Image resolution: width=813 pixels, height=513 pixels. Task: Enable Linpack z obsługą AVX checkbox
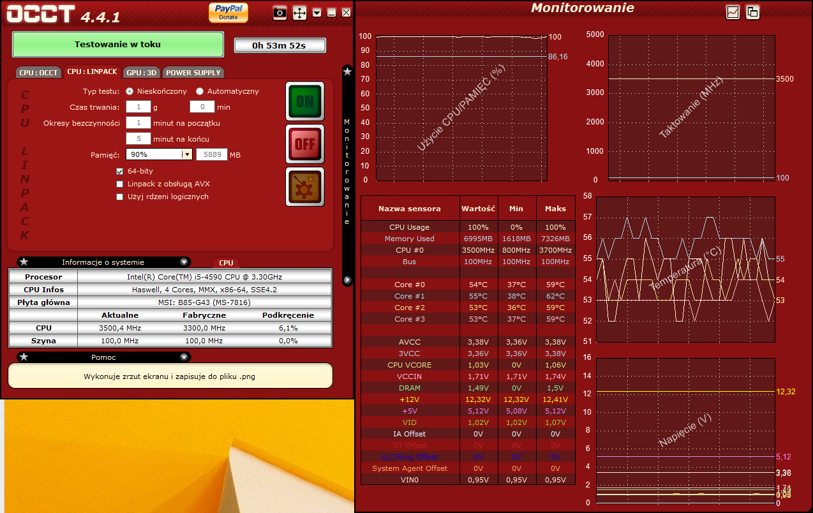[x=119, y=184]
